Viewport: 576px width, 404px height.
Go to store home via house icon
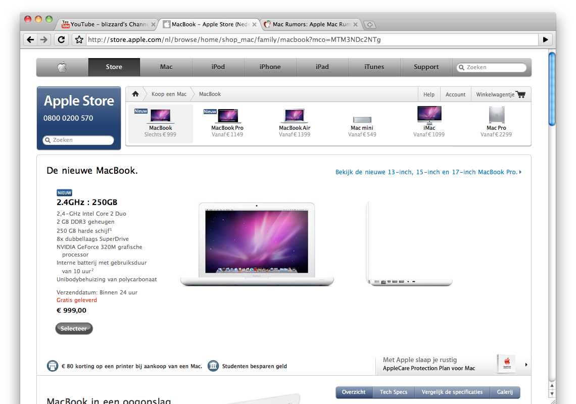135,94
